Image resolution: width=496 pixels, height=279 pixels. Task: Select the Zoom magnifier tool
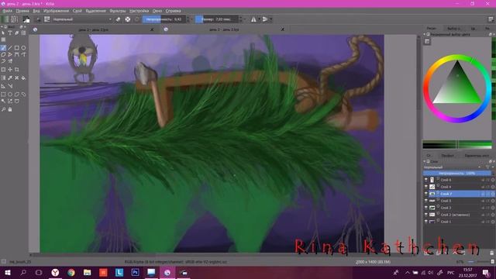pyautogui.click(x=3, y=109)
